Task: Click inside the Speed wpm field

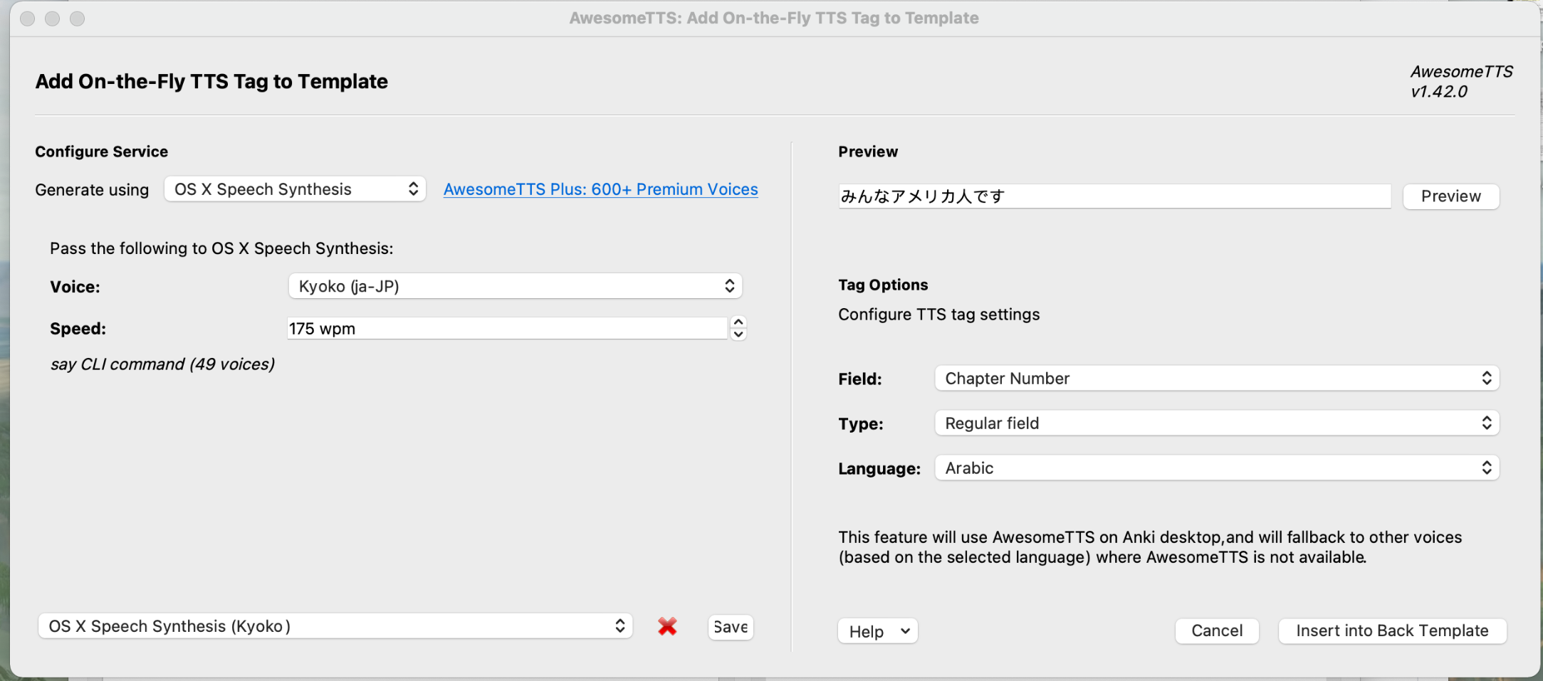Action: [506, 329]
